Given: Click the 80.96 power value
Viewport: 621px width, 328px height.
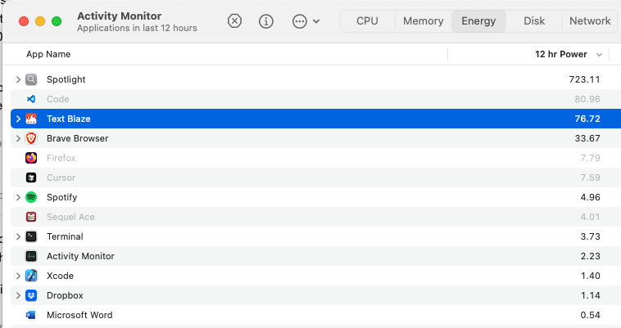Looking at the screenshot, I should tap(587, 99).
